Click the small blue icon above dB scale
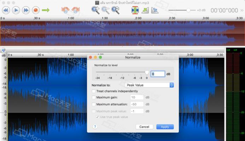This screenshot has width=245, height=141. (x=4, y=50)
